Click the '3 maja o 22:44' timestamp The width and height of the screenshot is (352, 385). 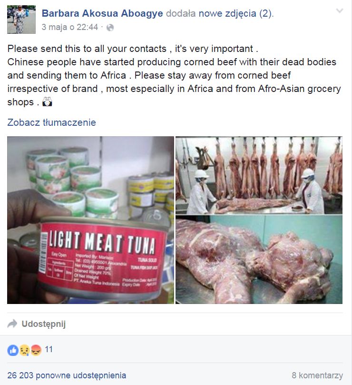(70, 27)
